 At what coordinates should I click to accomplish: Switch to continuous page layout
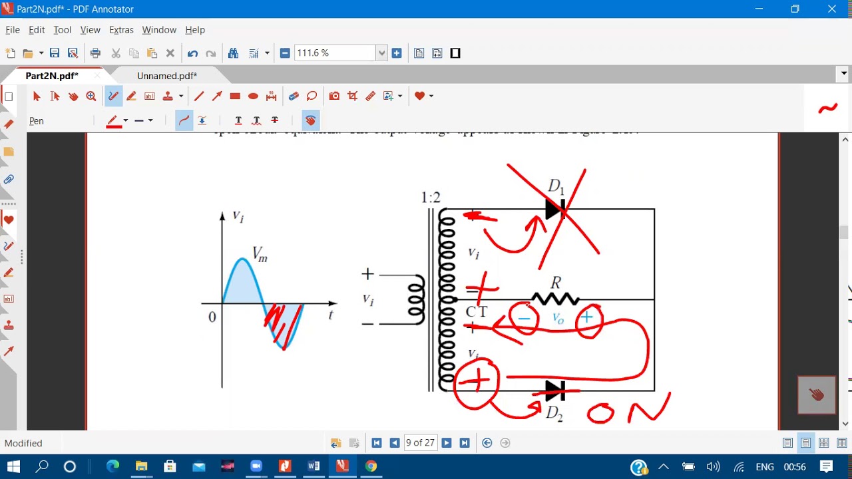tap(805, 443)
